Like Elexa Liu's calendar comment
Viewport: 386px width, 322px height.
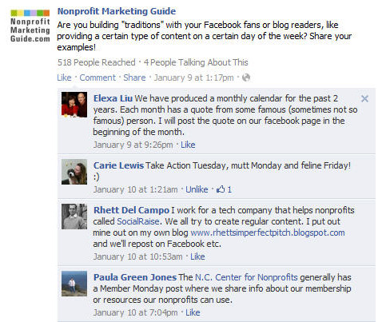(x=188, y=145)
